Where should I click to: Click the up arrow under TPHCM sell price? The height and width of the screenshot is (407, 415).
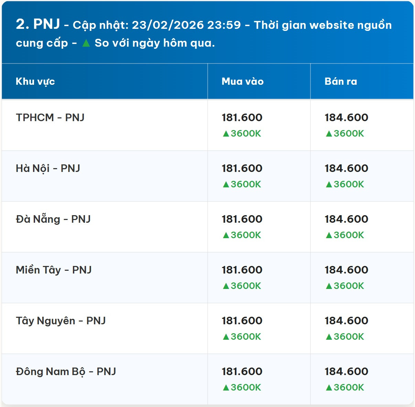(x=329, y=134)
